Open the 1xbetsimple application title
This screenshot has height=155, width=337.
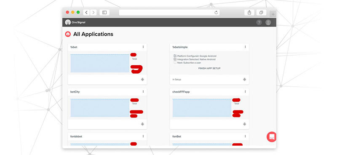[180, 47]
